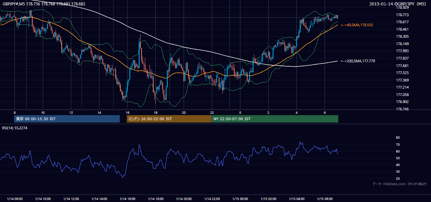431x202 pixels.
Task: Click the 1/15 02:00 time label
Action: pyautogui.click(x=268, y=199)
